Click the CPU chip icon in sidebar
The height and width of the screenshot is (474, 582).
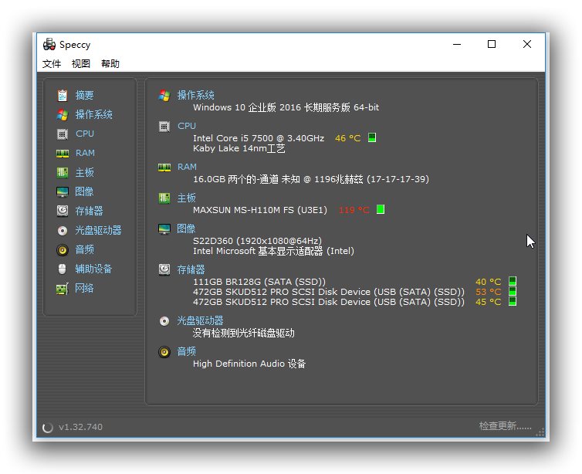coord(63,134)
